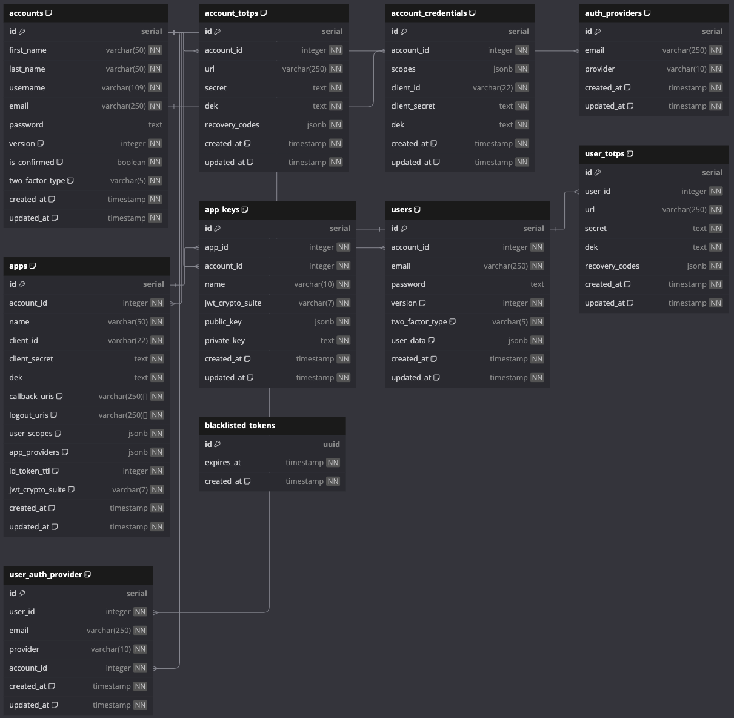Image resolution: width=734 pixels, height=718 pixels.
Task: Click the username column in accounts
Action: coord(85,88)
